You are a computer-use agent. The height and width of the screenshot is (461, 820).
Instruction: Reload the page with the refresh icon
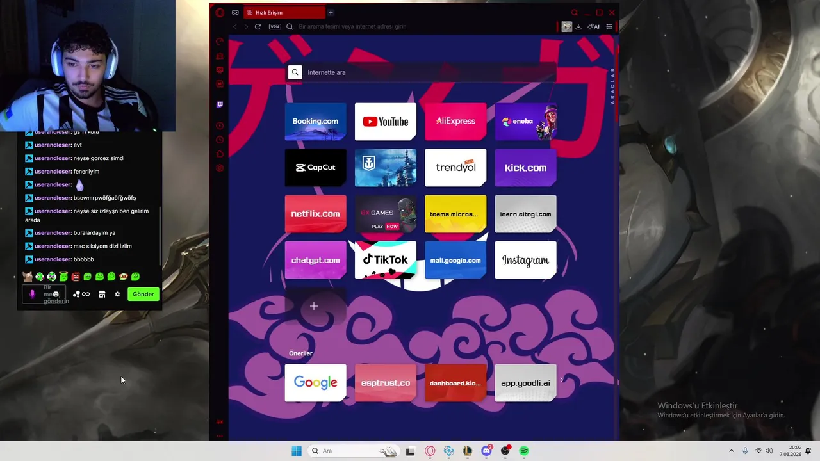[258, 26]
